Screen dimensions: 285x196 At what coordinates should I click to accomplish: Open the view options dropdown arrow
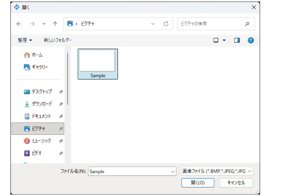click(224, 40)
